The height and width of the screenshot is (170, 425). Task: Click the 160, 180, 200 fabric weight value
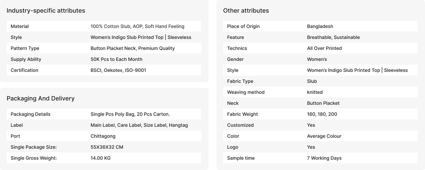[322, 114]
